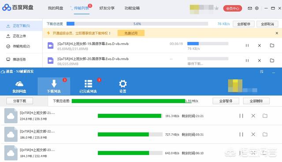
Task: Pause download of episode 20 rmvb file
Action: (x=247, y=60)
